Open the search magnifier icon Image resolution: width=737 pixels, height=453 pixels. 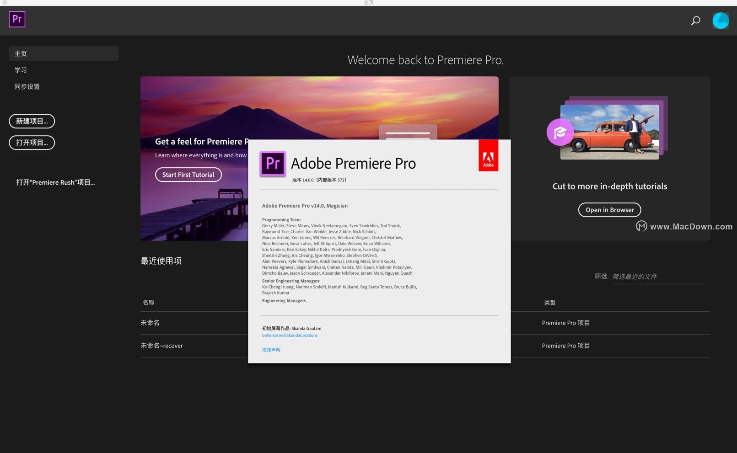tap(695, 21)
